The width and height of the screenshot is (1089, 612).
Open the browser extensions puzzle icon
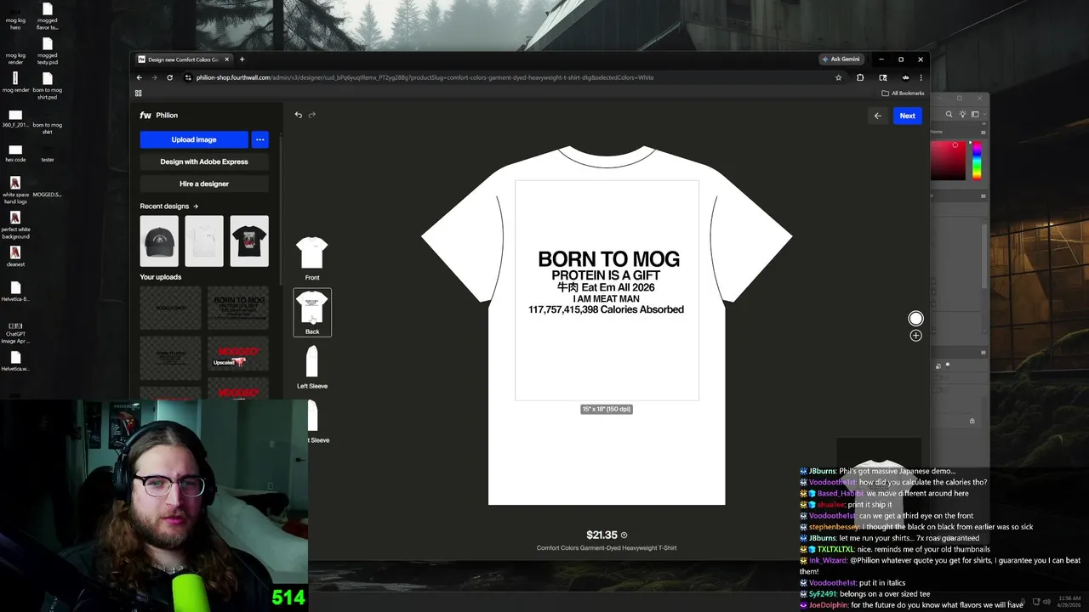860,77
